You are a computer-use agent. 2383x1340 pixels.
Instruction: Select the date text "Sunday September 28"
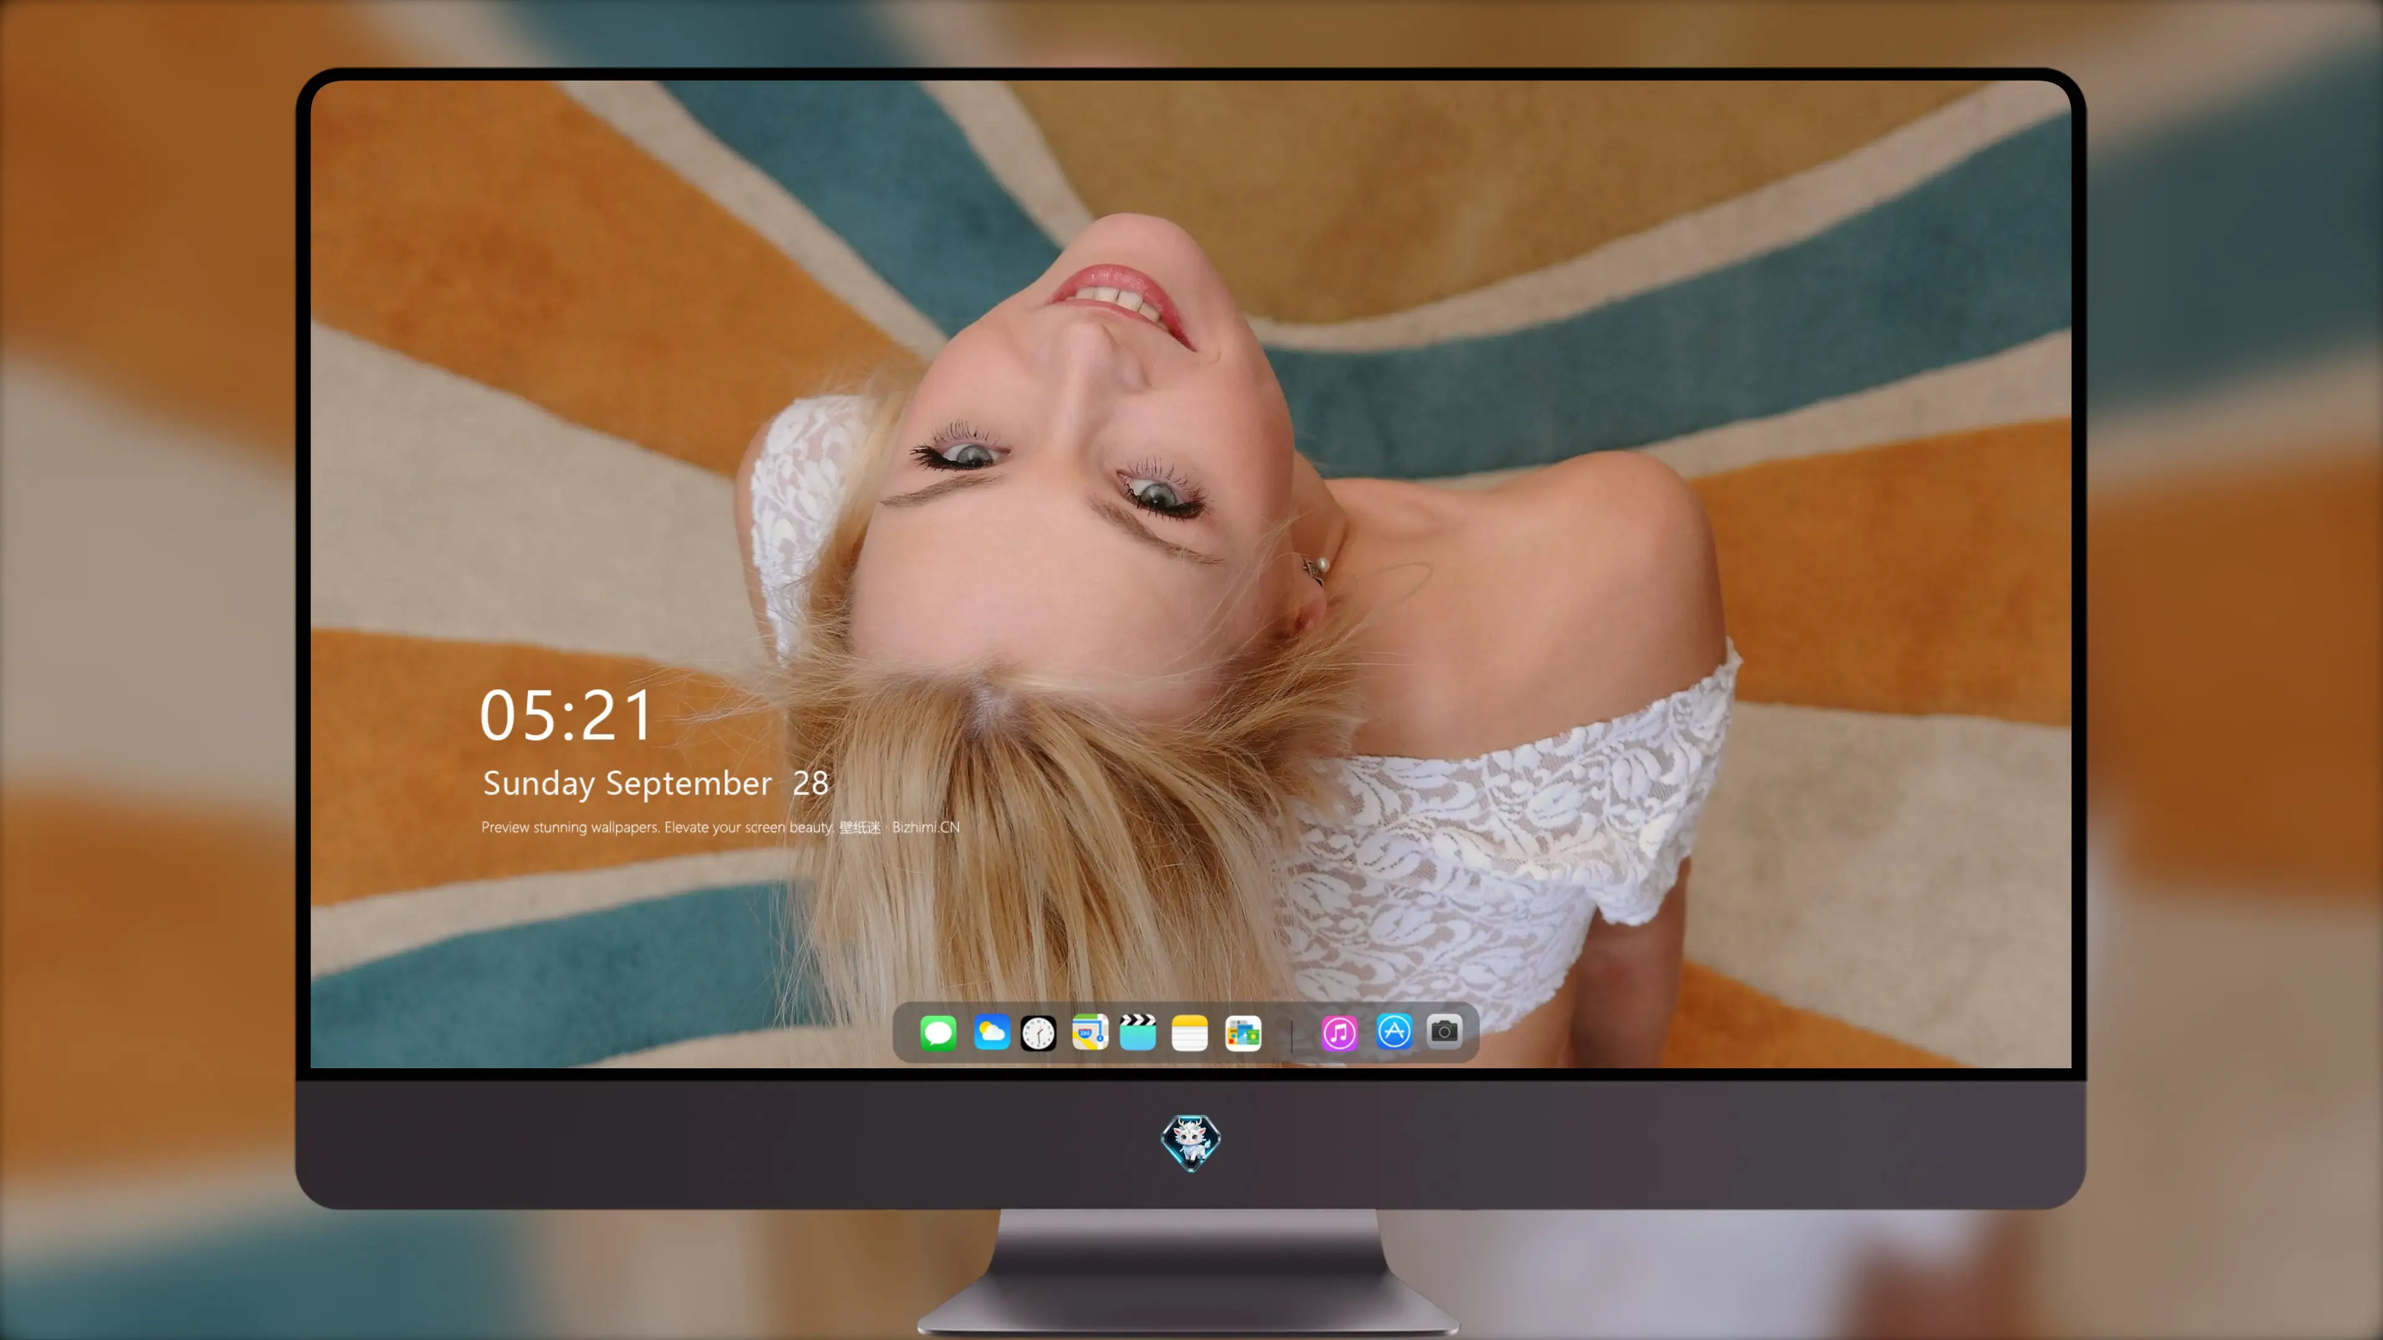[x=656, y=784]
